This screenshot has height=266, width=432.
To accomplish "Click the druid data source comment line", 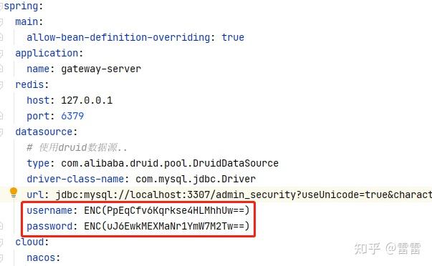I will tap(77, 147).
